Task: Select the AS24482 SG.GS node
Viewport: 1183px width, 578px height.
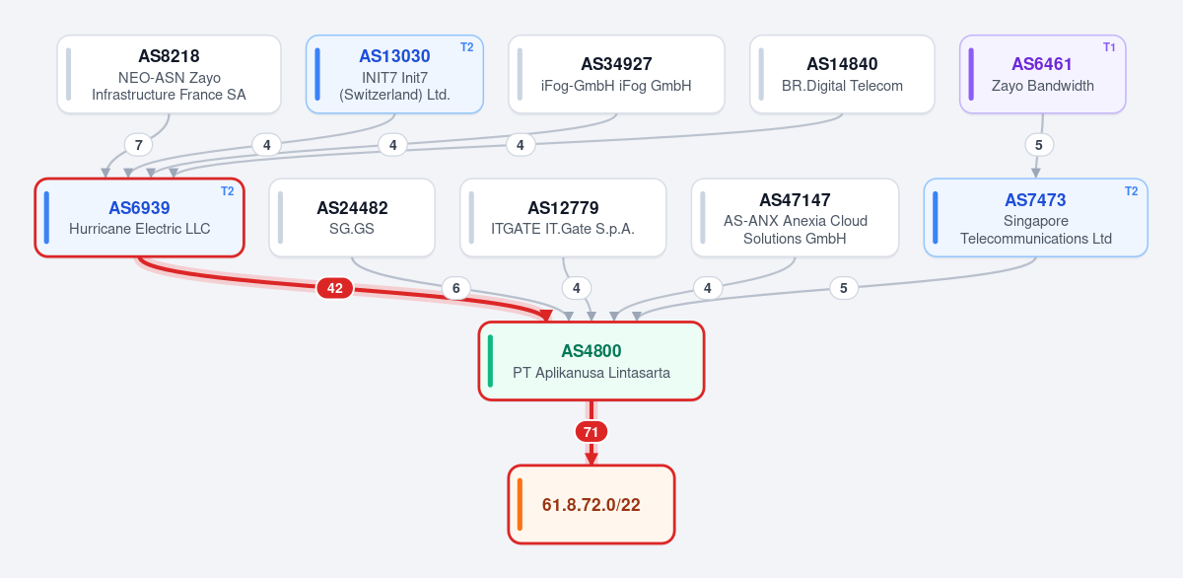Action: tap(352, 218)
